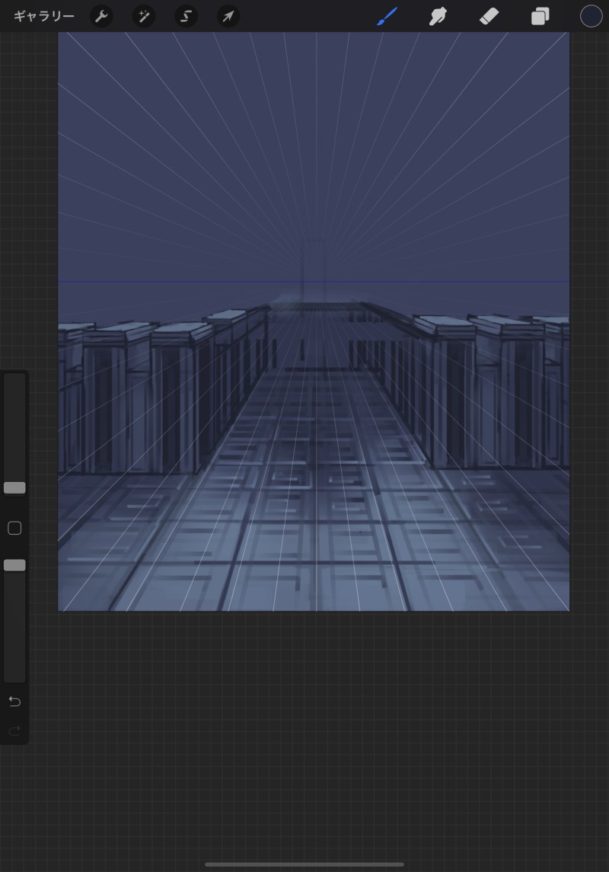Viewport: 609px width, 872px height.
Task: Click the brush size slider handle
Action: (14, 487)
